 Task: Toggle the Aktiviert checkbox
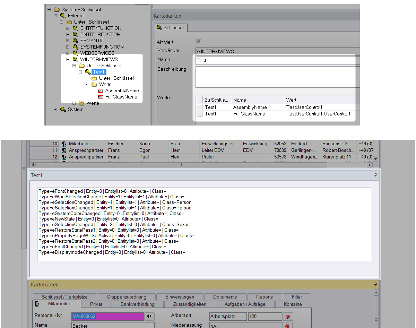coord(199,42)
